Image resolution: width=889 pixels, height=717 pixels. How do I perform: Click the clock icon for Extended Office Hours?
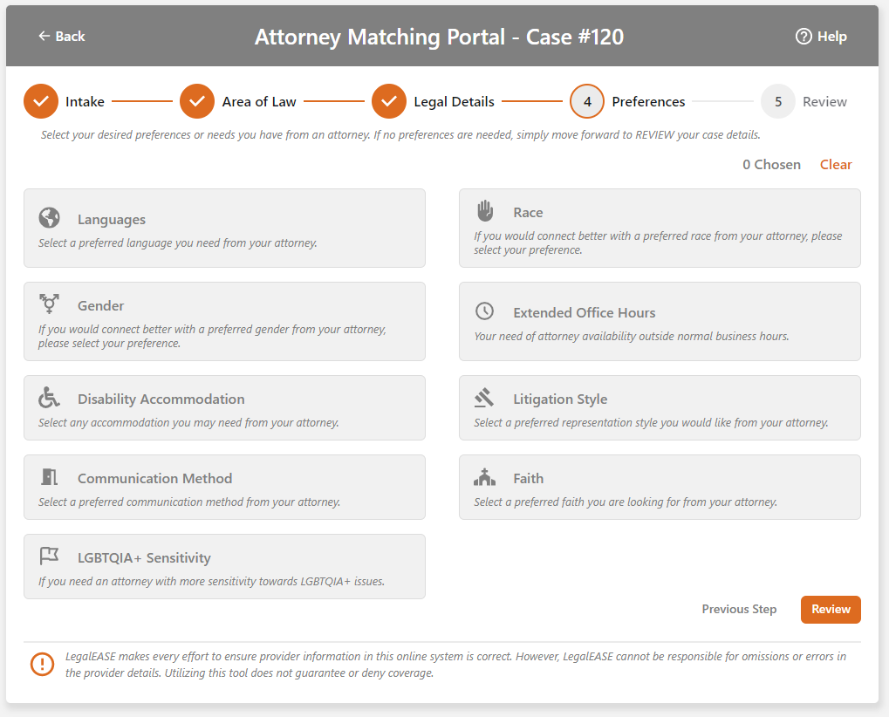(484, 311)
